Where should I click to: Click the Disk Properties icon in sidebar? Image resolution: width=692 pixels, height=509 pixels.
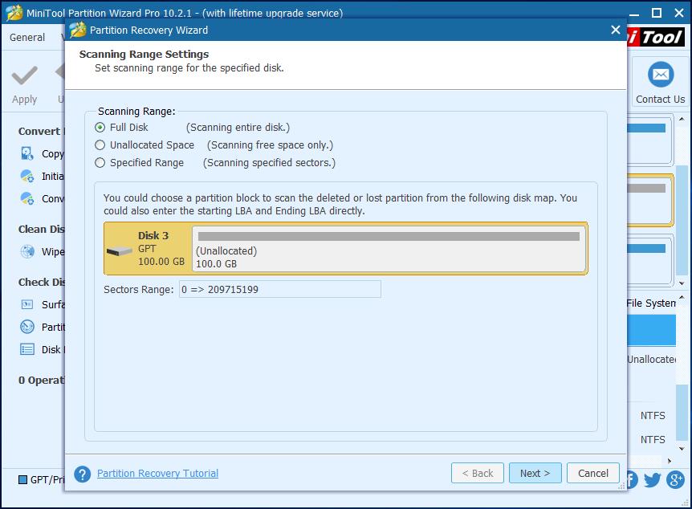(27, 349)
